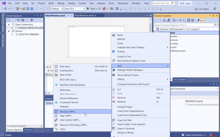The image size is (220, 137).
Task: Expand the Servers tree node
Action: (x=9, y=31)
